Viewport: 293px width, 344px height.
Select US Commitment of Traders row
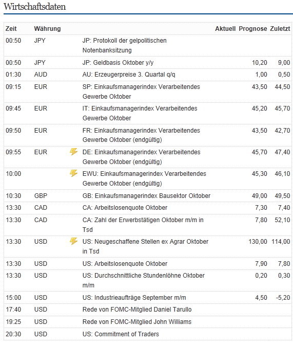[148, 334]
